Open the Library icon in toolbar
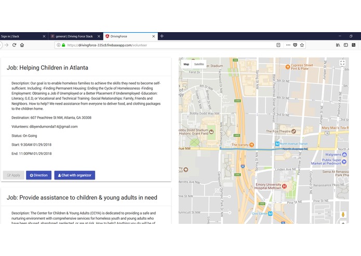 tap(338, 45)
